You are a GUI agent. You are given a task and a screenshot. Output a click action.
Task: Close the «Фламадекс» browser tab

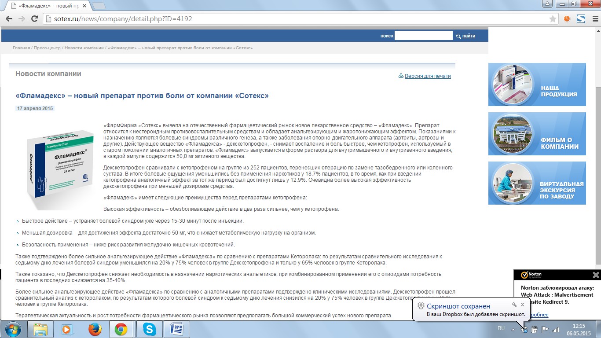[85, 6]
